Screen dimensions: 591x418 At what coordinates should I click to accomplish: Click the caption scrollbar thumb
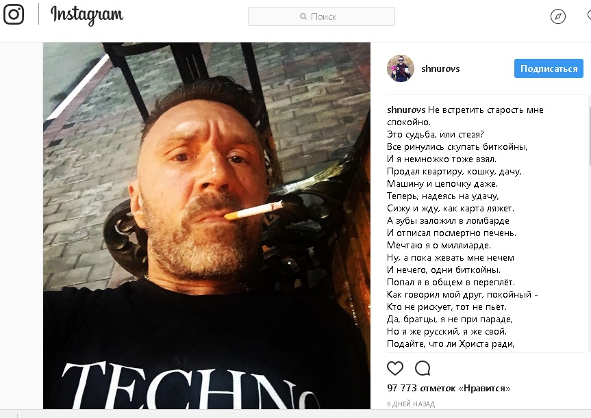click(589, 135)
